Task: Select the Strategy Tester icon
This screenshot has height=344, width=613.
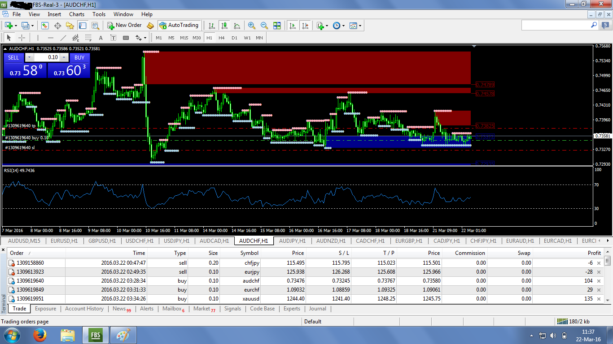Action: click(96, 26)
